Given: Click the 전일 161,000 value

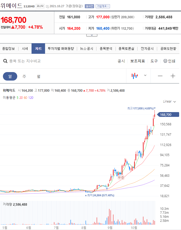Looking at the screenshot, I should [x=73, y=17].
